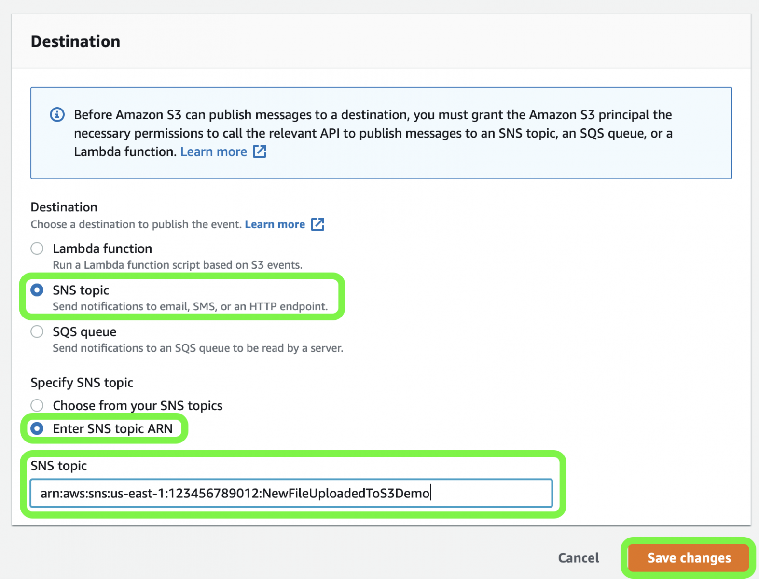The width and height of the screenshot is (759, 579).
Task: Click 'Send notifications to email, SMS' description
Action: coord(190,306)
